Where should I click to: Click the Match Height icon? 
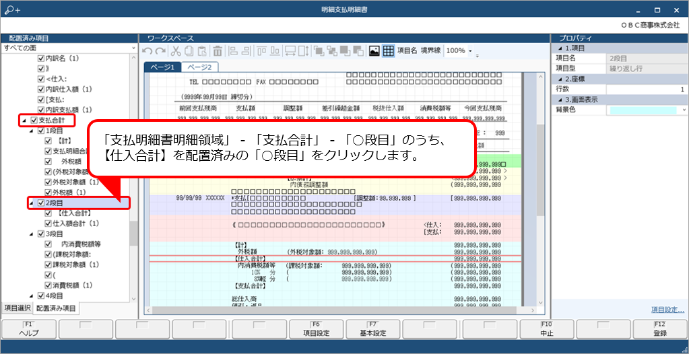click(x=304, y=51)
